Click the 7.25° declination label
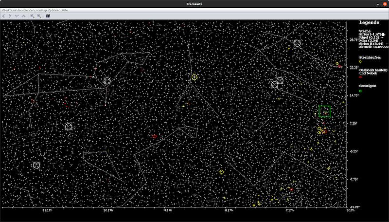Viewport: 389px width, 222px height. click(x=354, y=124)
